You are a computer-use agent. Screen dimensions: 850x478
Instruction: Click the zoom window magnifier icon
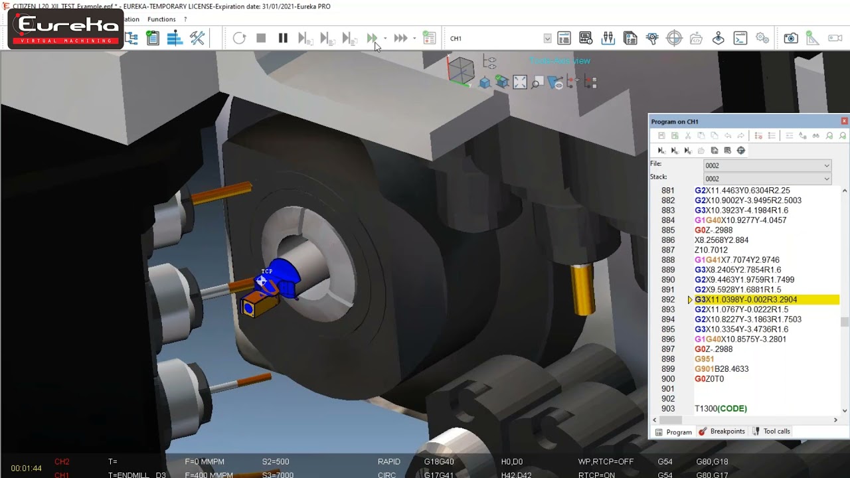537,82
